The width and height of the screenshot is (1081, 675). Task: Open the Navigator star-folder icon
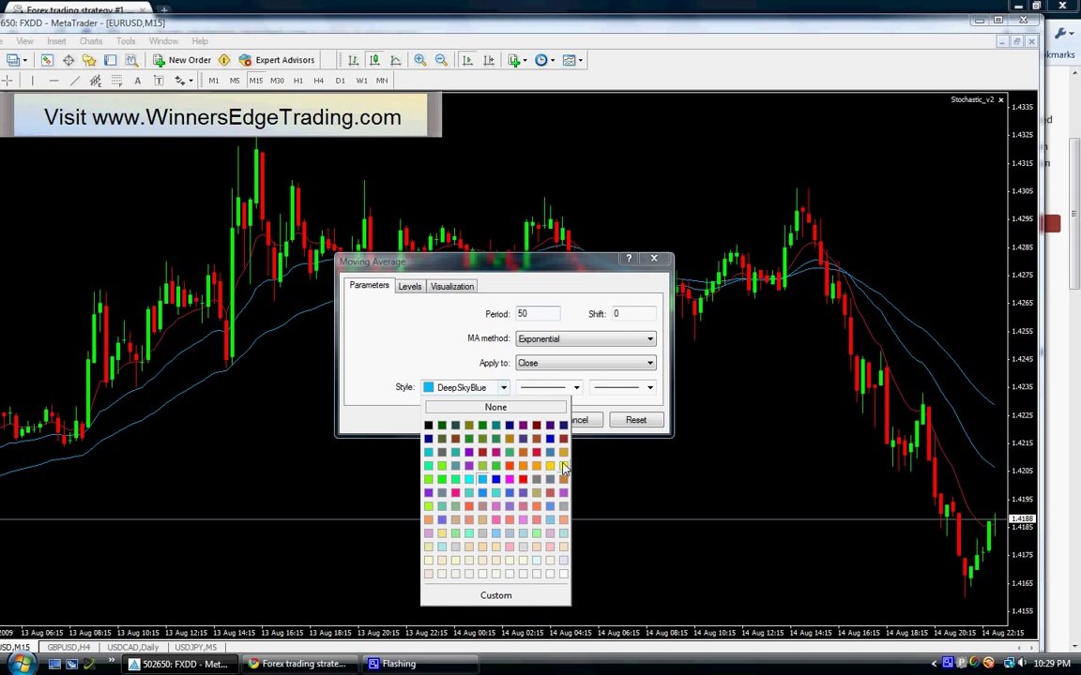(x=89, y=60)
